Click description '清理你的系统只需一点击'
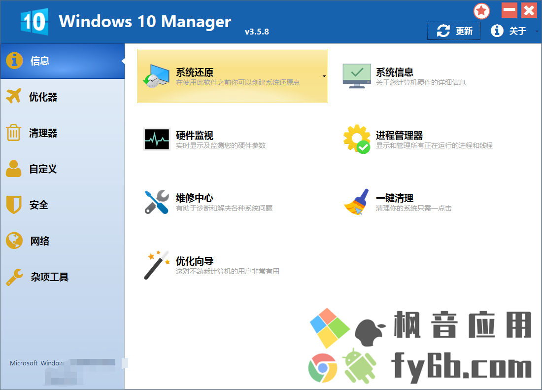This screenshot has height=390, width=542. coord(414,208)
